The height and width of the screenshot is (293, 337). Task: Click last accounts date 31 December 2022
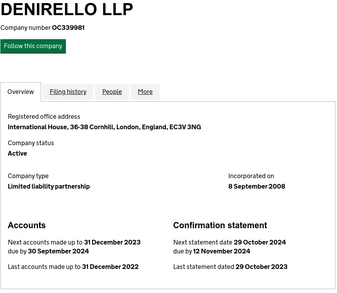[110, 267]
